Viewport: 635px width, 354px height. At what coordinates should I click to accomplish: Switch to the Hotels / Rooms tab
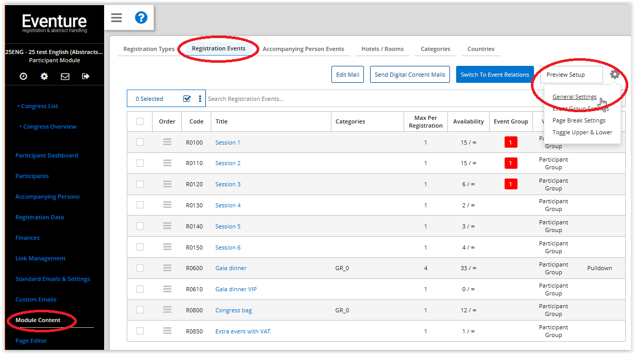pyautogui.click(x=382, y=49)
